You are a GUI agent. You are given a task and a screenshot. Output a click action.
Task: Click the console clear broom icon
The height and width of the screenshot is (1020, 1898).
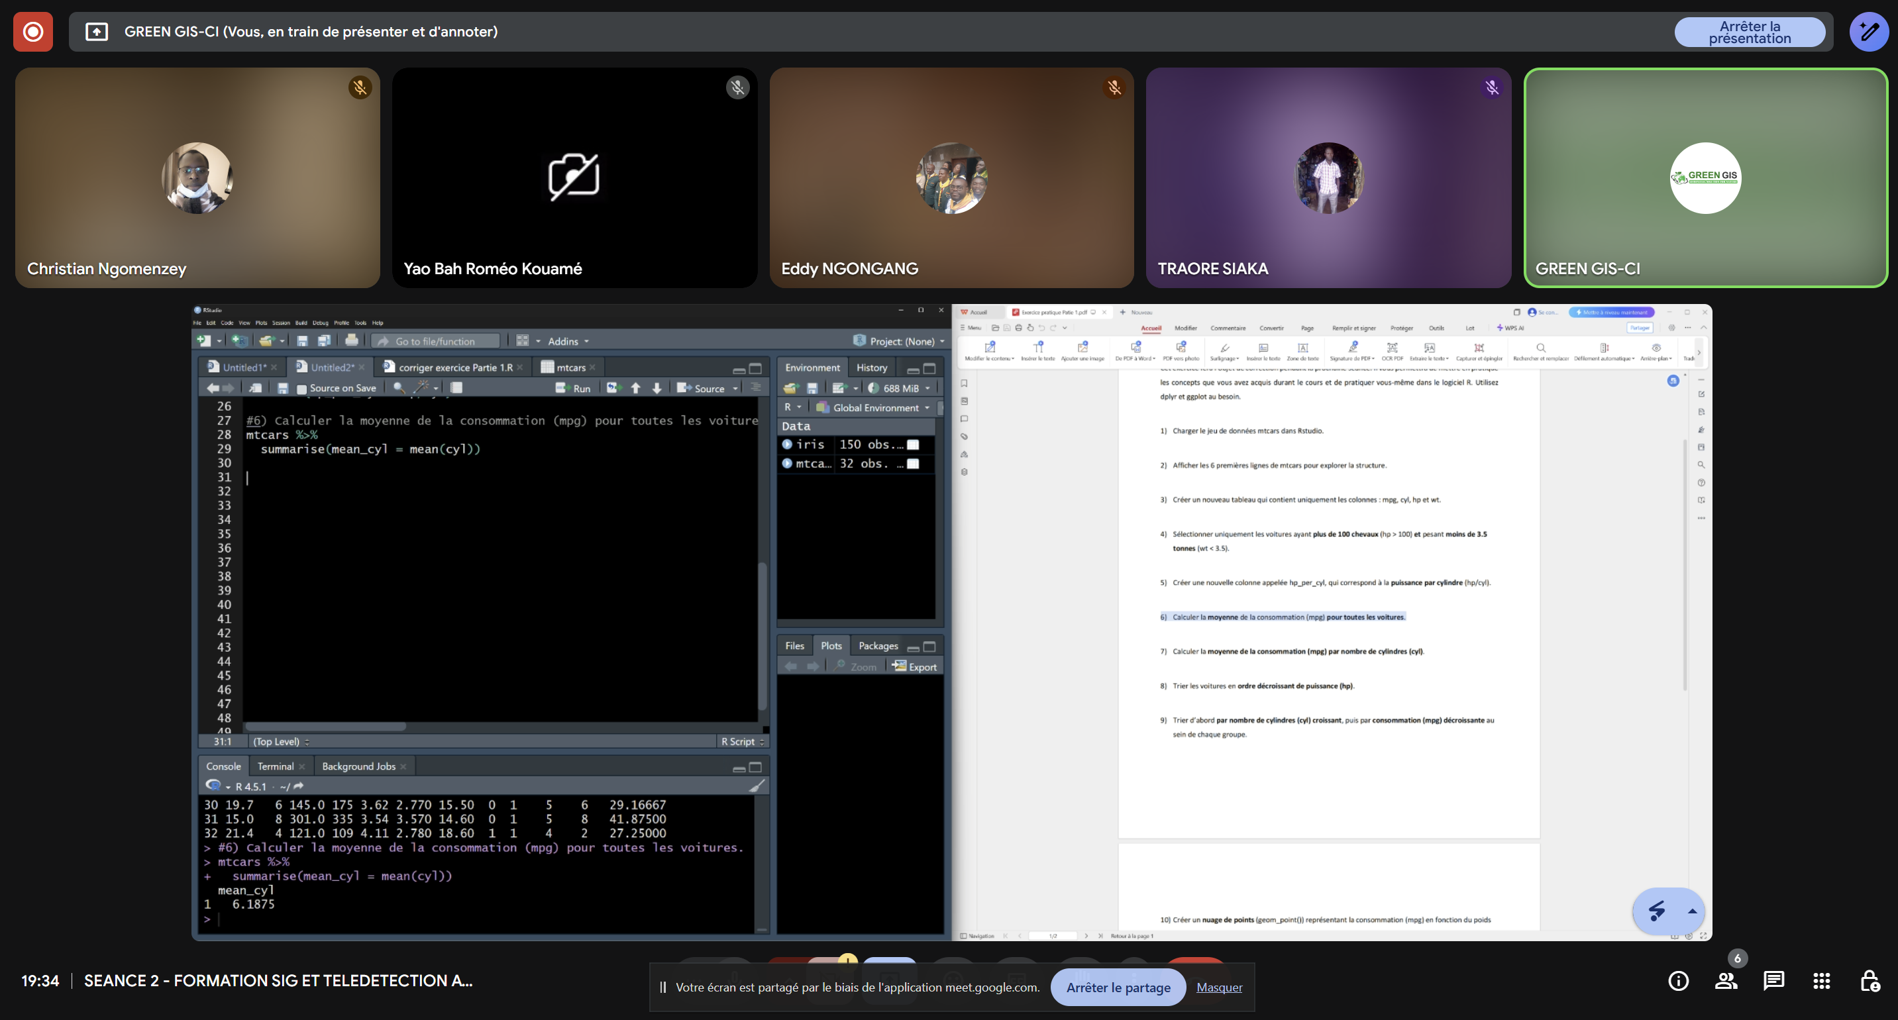[x=757, y=786]
